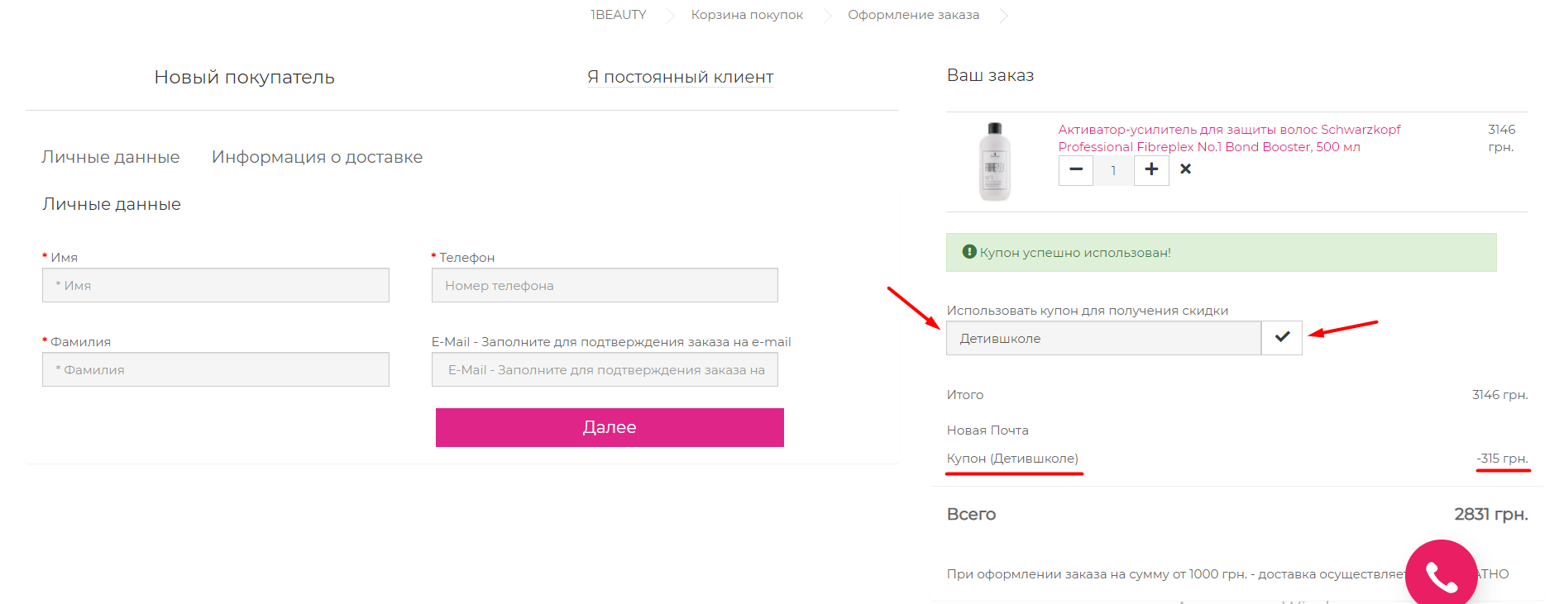Click the E-Mail input field
The width and height of the screenshot is (1559, 604).
[x=605, y=369]
